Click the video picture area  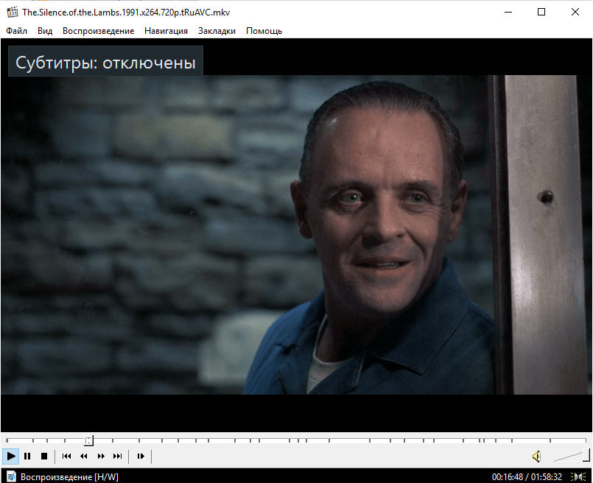coord(296,235)
